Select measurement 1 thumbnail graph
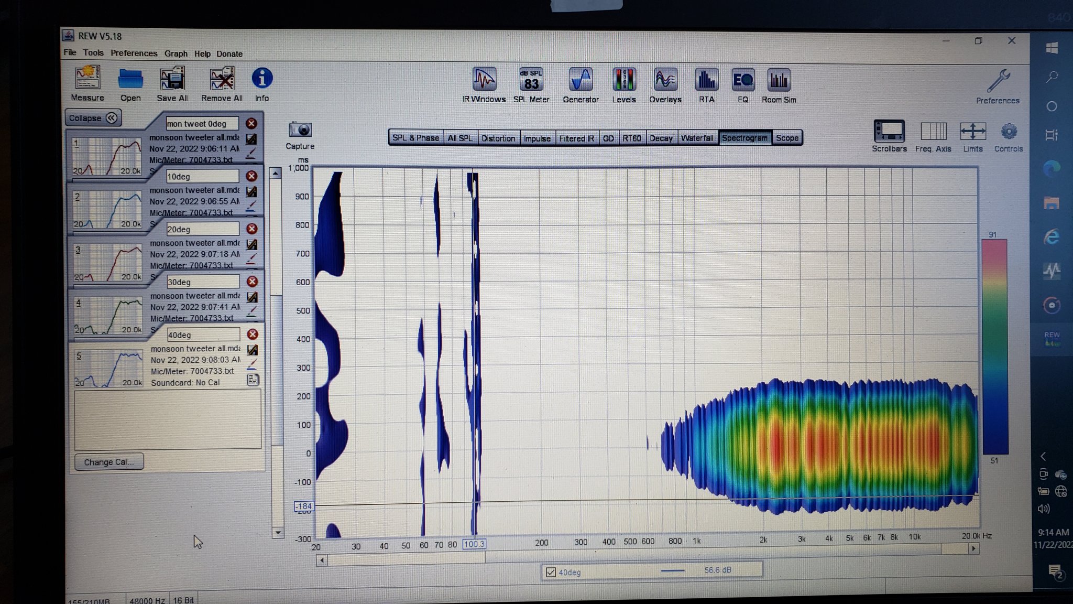The height and width of the screenshot is (604, 1073). click(x=107, y=157)
